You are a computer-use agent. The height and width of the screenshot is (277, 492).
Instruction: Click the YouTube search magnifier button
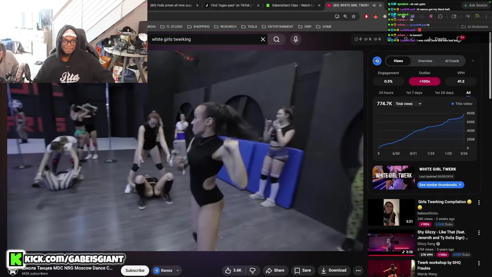coord(276,39)
